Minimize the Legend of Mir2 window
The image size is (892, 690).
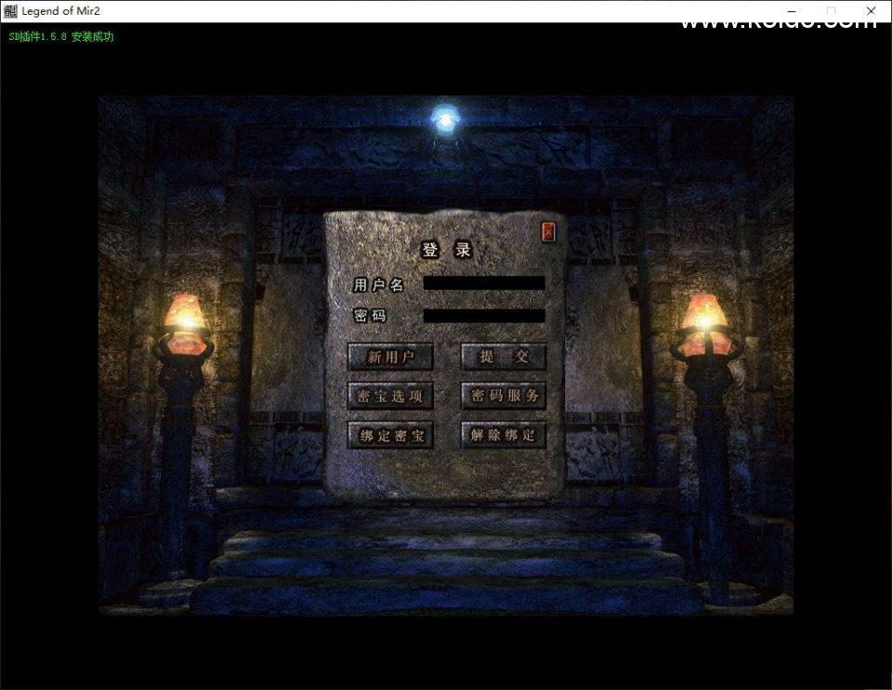click(x=792, y=11)
